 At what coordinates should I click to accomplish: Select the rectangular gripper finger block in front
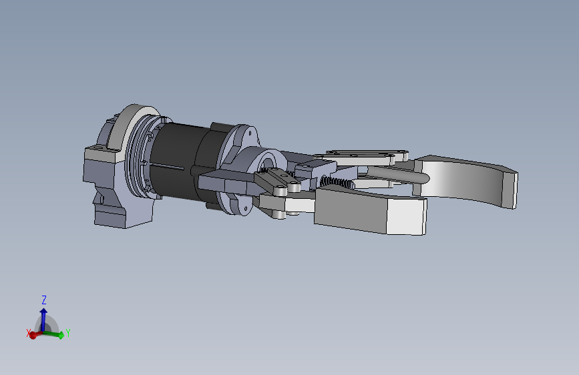point(371,210)
